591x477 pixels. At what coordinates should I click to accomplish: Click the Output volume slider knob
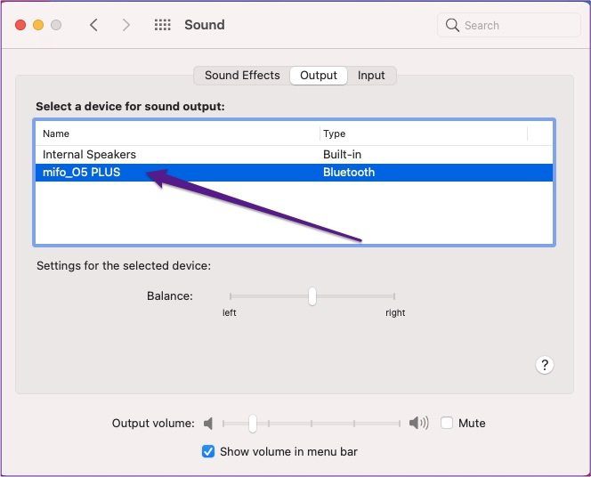pos(253,424)
